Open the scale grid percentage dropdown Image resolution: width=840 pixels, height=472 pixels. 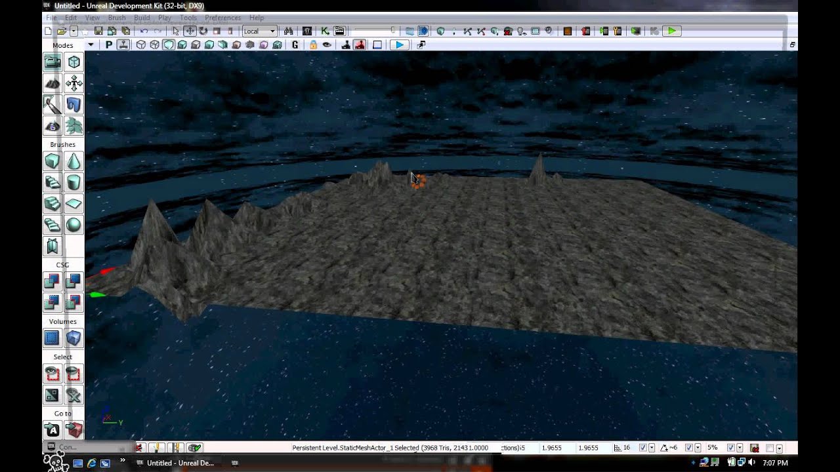740,448
